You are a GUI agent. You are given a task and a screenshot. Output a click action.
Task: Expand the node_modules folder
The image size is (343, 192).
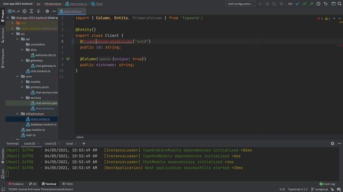pyautogui.click(x=12, y=28)
